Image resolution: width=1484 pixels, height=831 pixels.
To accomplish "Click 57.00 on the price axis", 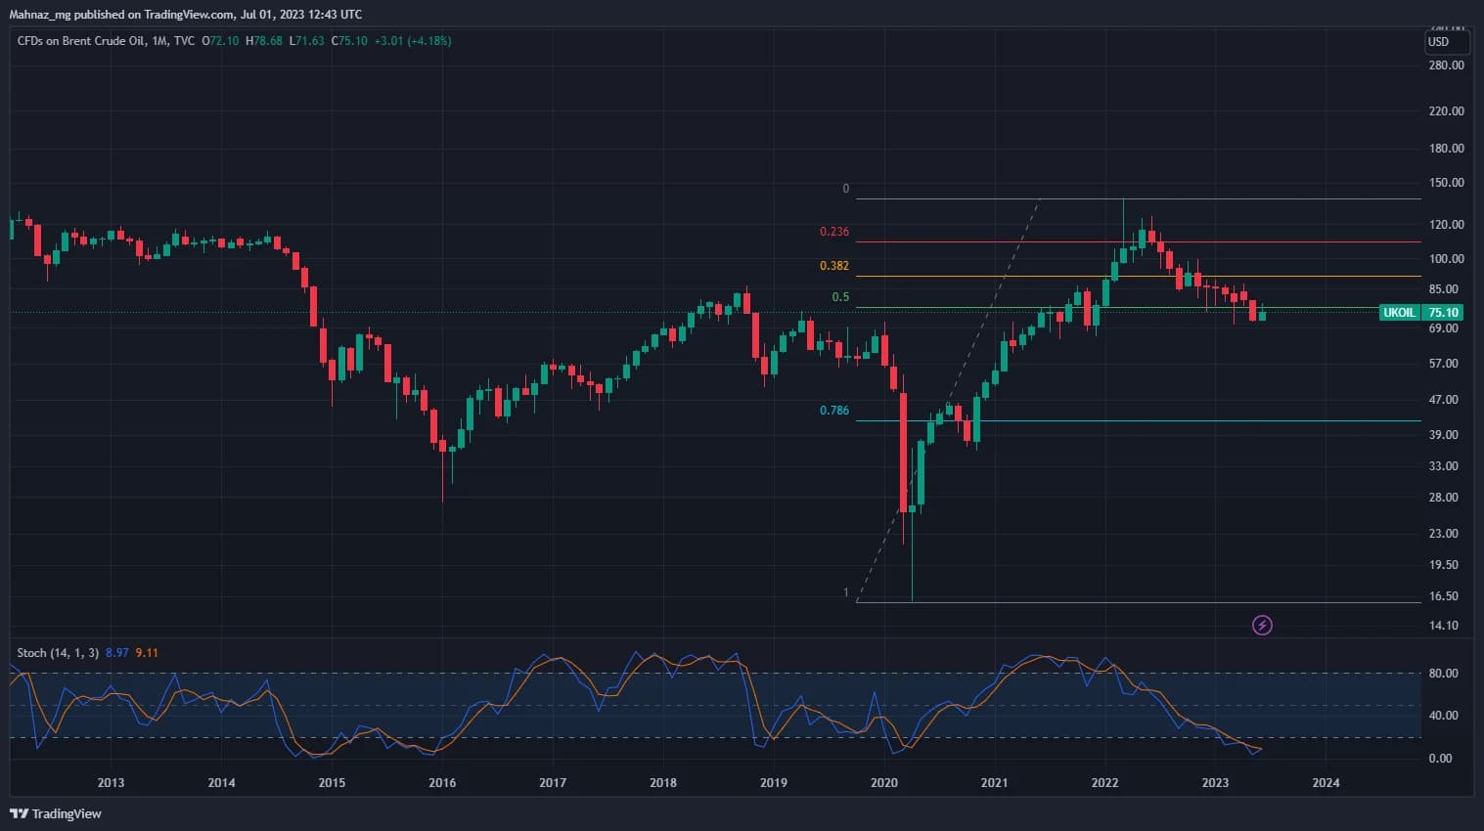I will (1443, 364).
